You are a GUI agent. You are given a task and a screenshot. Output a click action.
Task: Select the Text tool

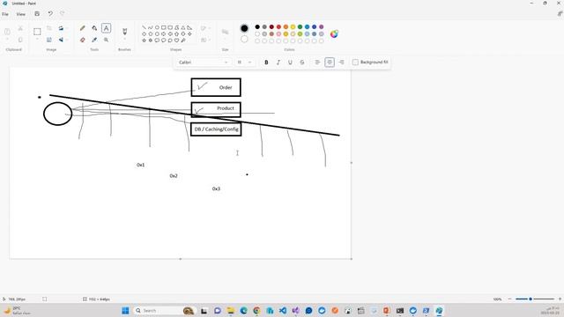pyautogui.click(x=106, y=28)
